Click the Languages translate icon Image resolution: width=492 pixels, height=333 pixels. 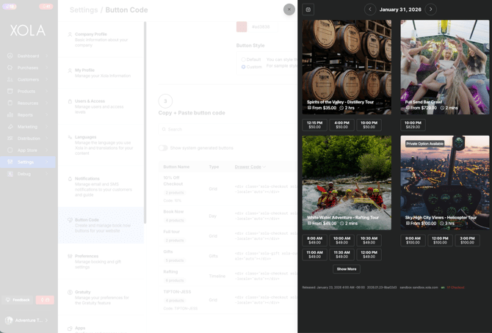click(70, 137)
